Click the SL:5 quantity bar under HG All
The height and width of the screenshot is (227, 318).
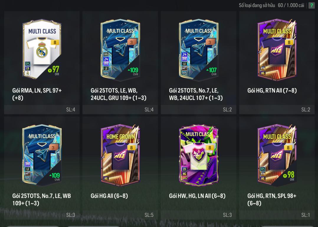click(x=120, y=215)
